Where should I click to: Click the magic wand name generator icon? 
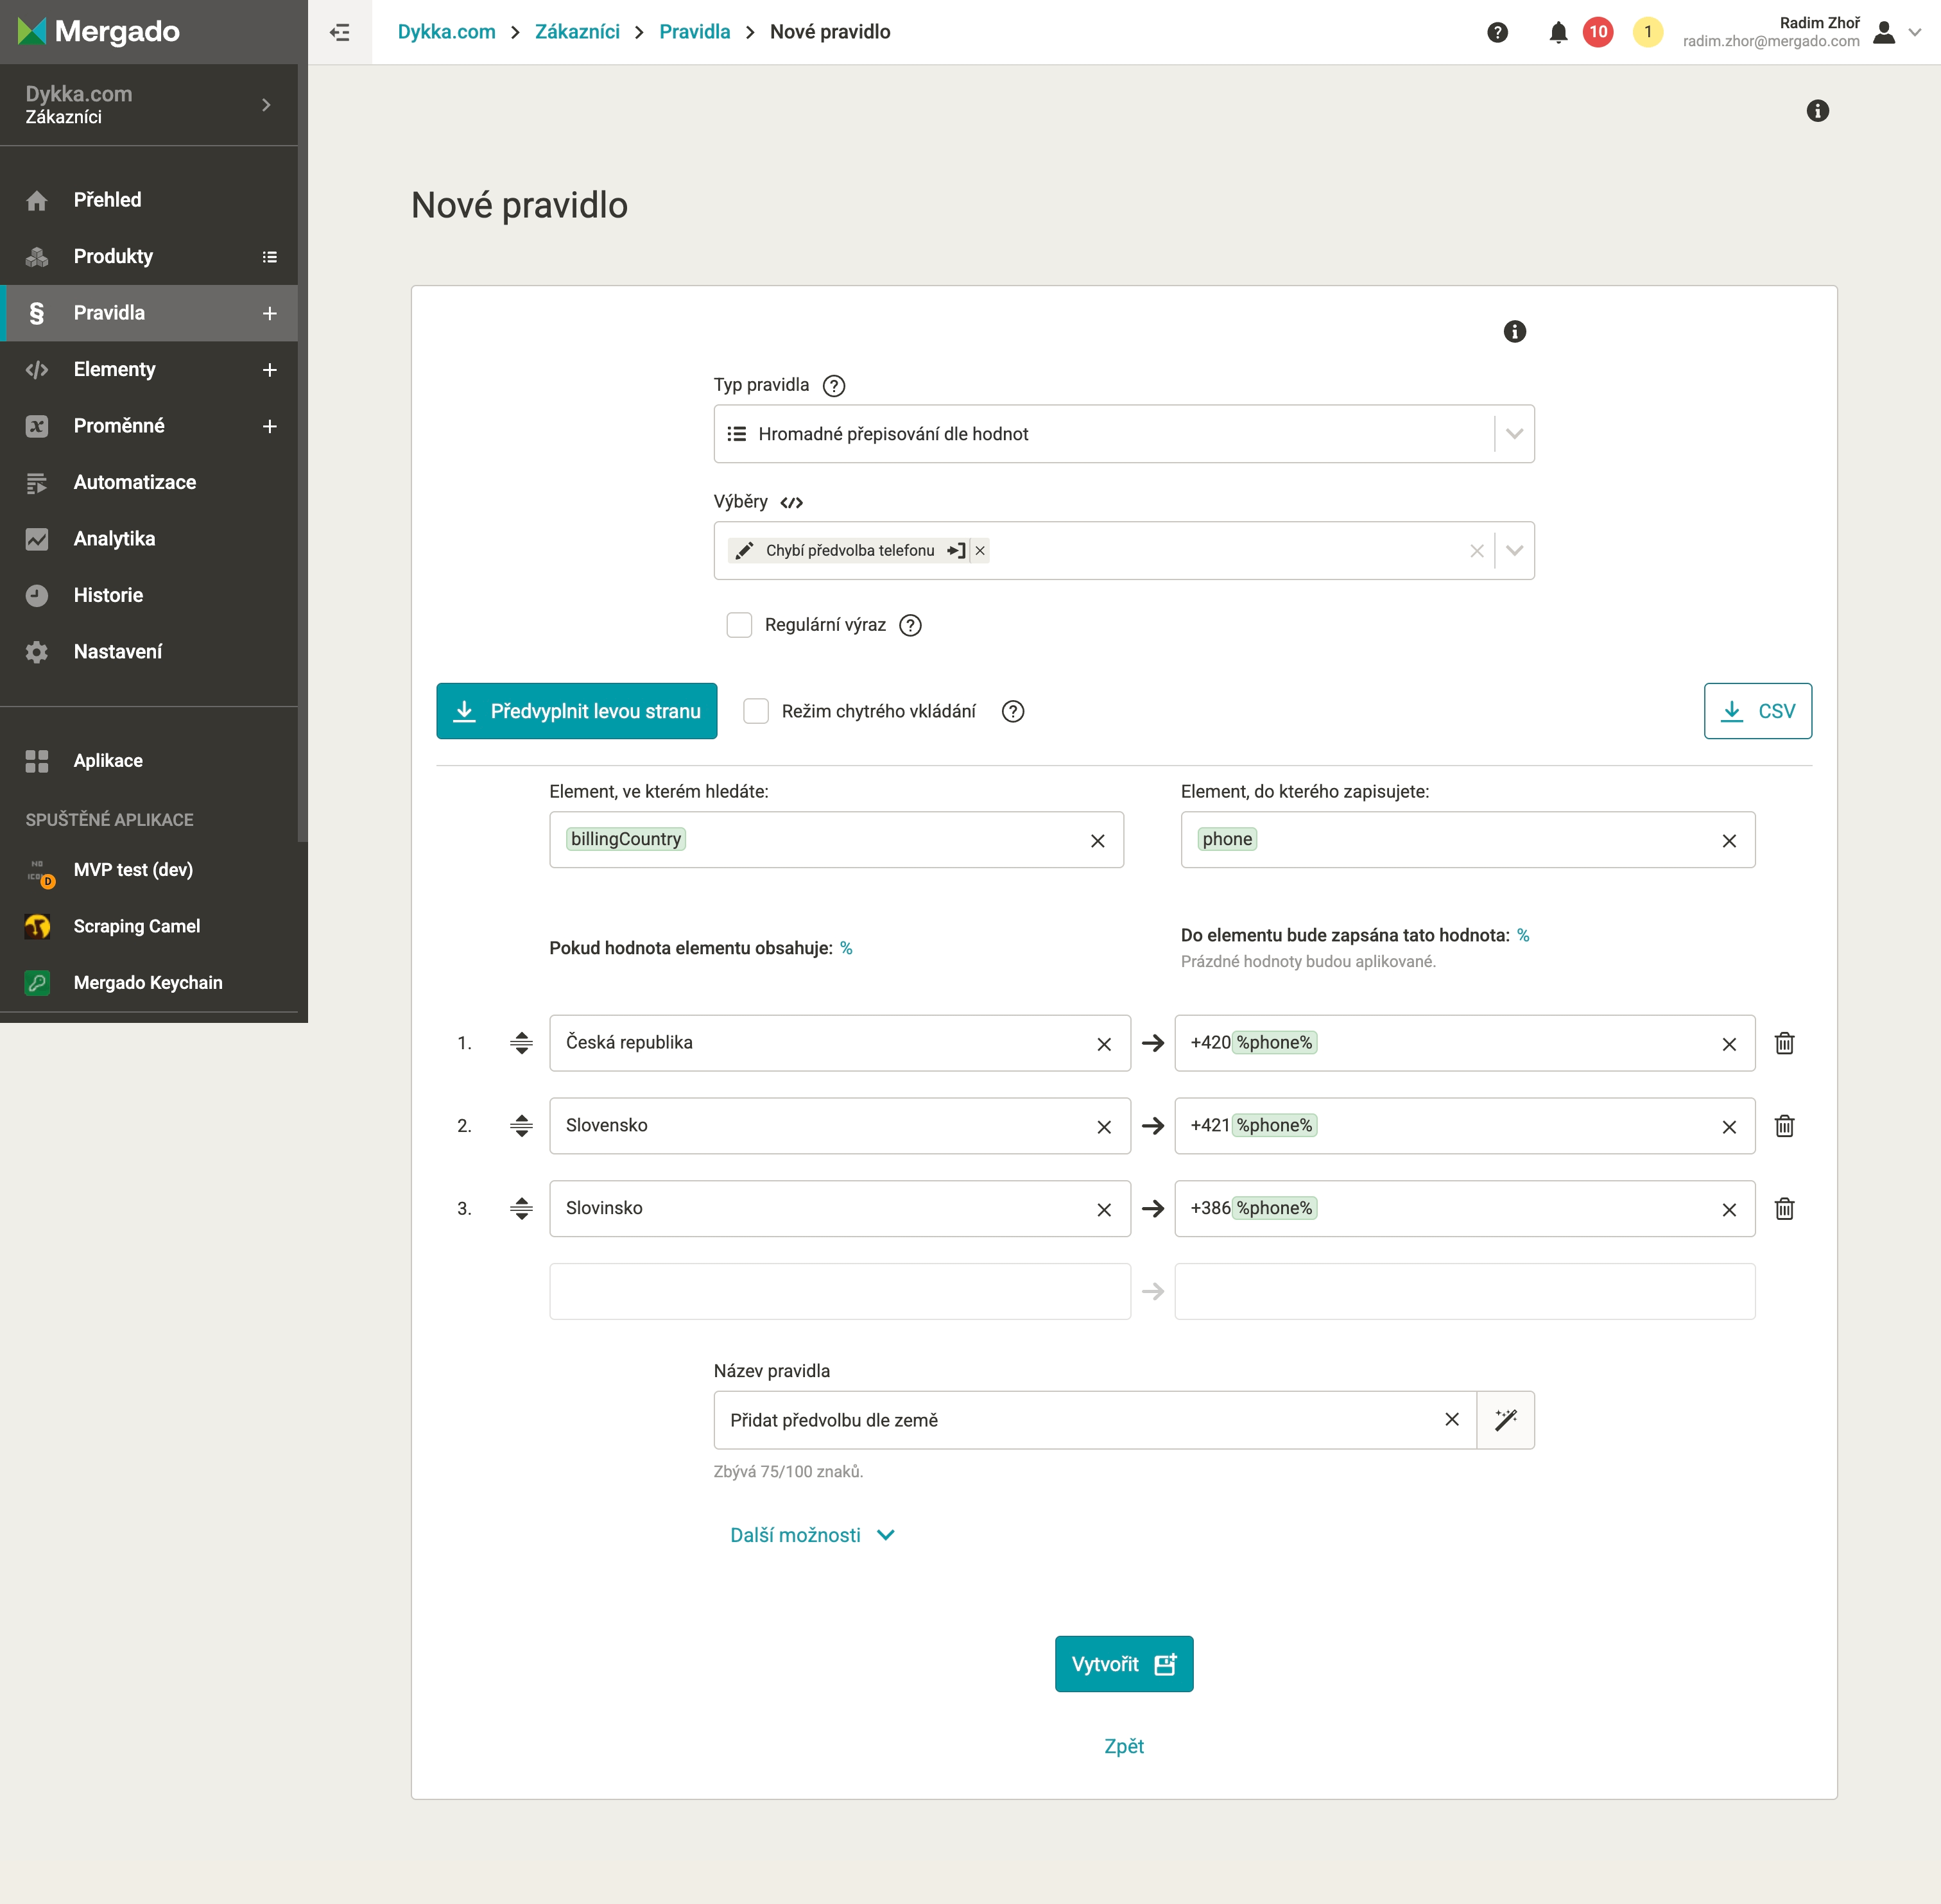1505,1420
